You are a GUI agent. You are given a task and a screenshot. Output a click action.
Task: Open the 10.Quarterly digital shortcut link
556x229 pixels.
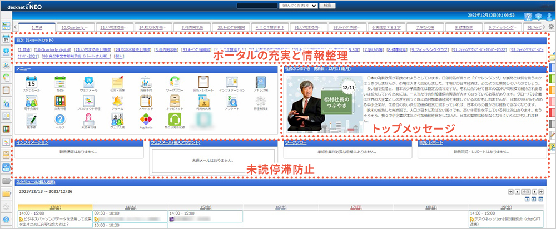(53, 50)
